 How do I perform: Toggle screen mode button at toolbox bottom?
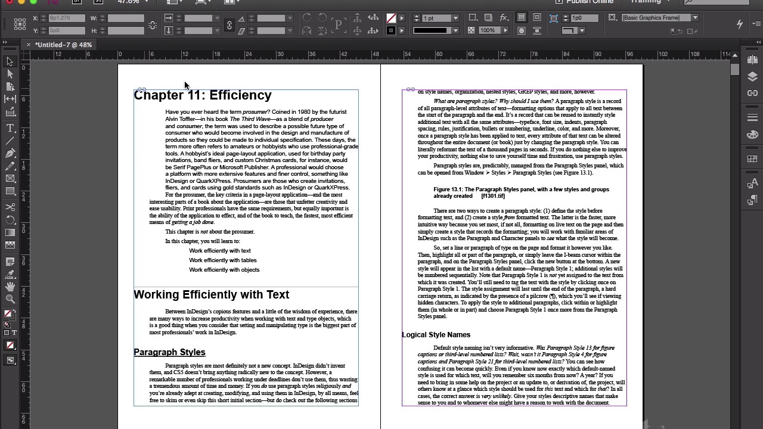click(10, 360)
